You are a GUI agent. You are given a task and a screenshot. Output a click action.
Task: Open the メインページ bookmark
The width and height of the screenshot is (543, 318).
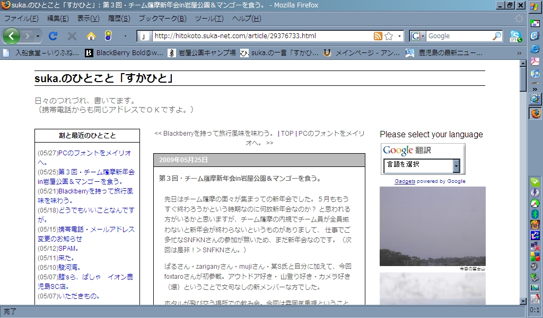click(361, 53)
